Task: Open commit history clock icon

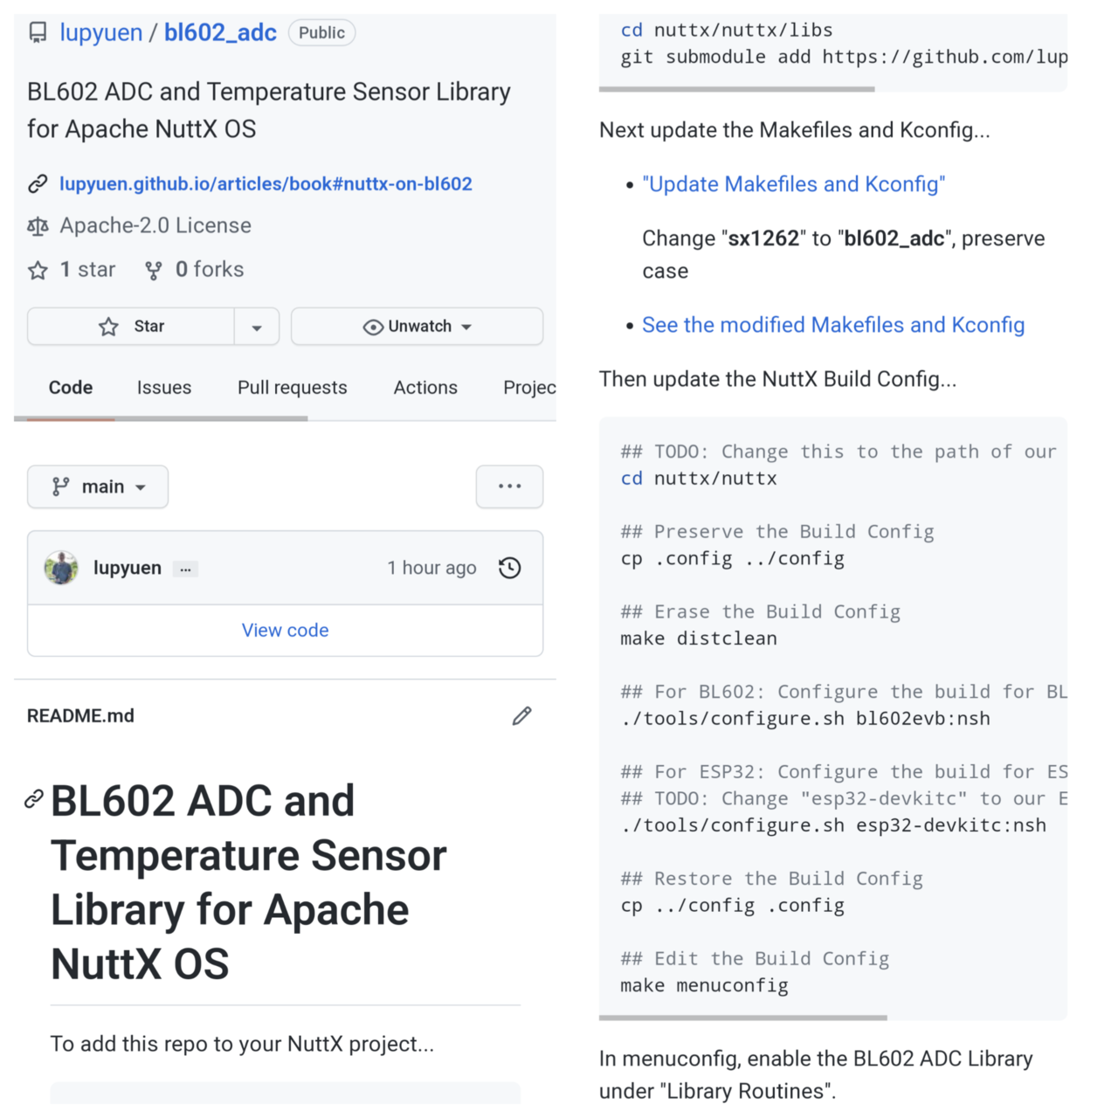Action: click(x=510, y=569)
